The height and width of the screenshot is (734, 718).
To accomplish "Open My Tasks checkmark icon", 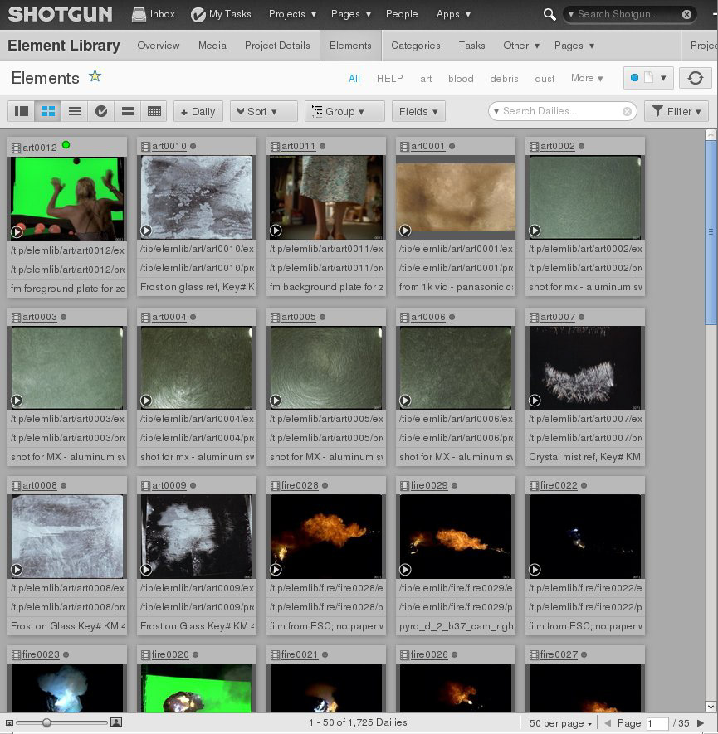I will click(x=198, y=14).
